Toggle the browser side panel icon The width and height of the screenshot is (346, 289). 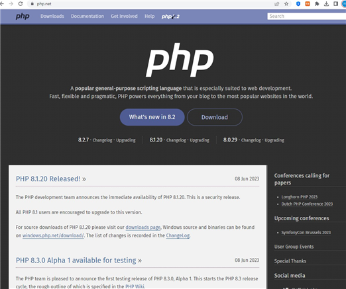point(335,4)
